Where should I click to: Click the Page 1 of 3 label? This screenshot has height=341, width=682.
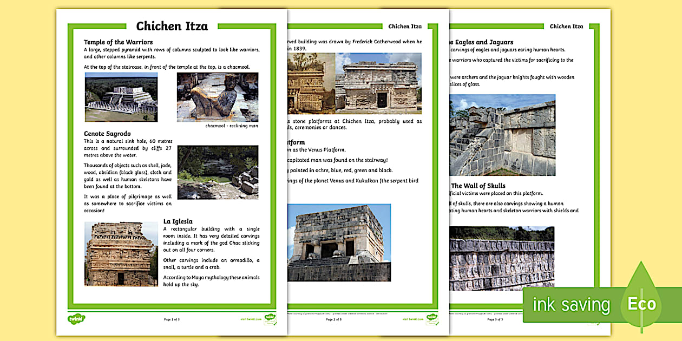click(172, 319)
